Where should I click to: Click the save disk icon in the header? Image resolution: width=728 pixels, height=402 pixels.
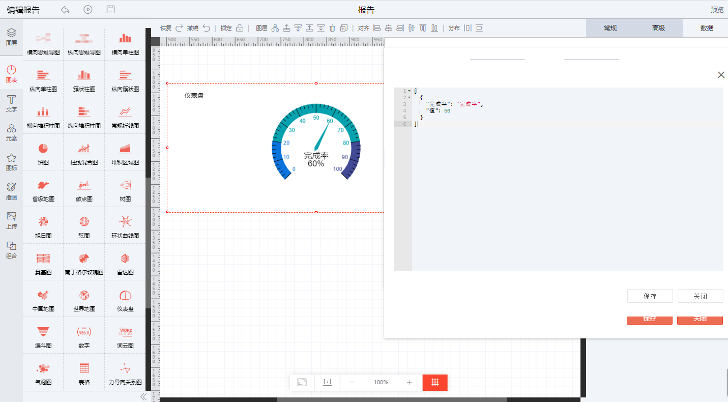tap(110, 10)
